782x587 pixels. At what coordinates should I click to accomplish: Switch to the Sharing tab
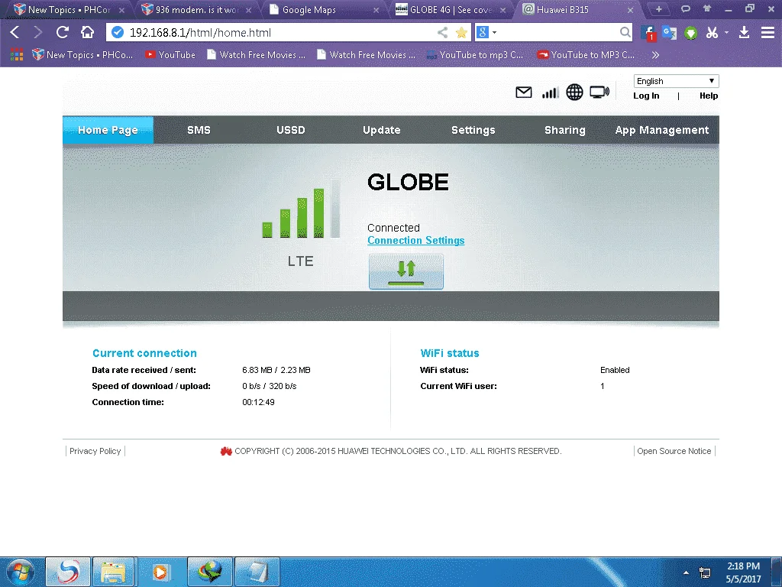564,130
